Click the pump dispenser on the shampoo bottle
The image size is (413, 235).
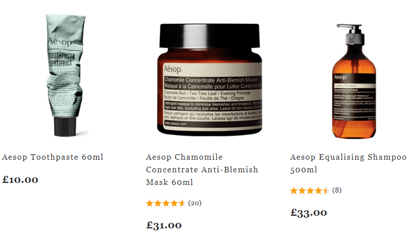tap(352, 34)
